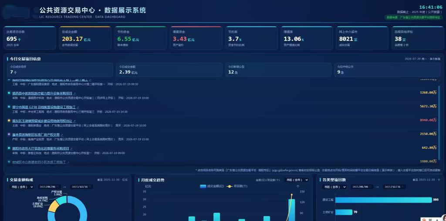Click the calendar icon in 交易金额构成 start date

coord(58,187)
